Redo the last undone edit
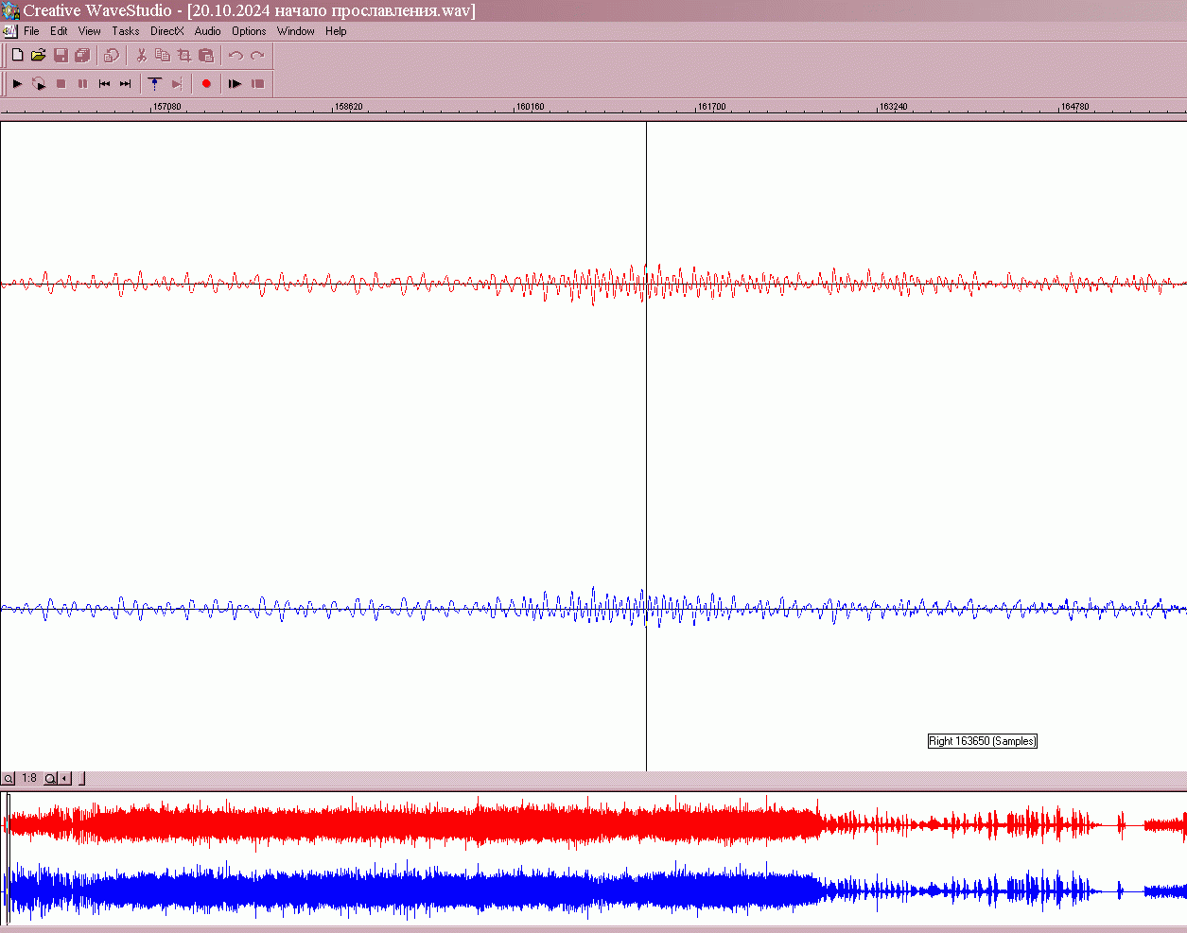Image resolution: width=1187 pixels, height=933 pixels. pos(257,56)
